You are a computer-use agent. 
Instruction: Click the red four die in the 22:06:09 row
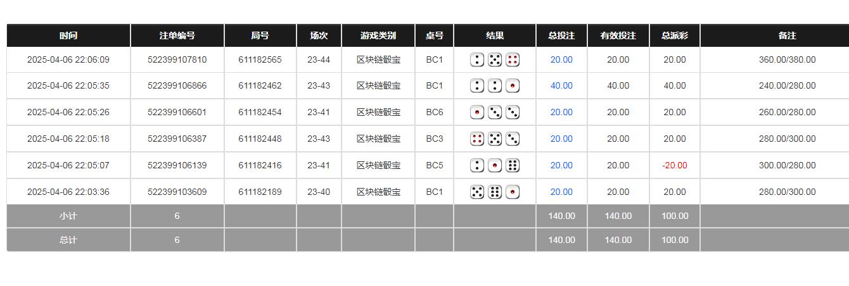513,60
